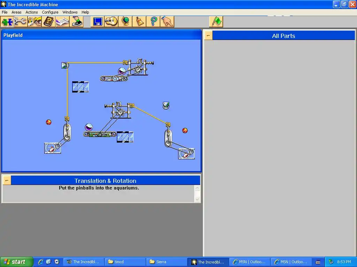Click the blue question mark help icon
This screenshot has width=357, height=267.
pos(153,22)
